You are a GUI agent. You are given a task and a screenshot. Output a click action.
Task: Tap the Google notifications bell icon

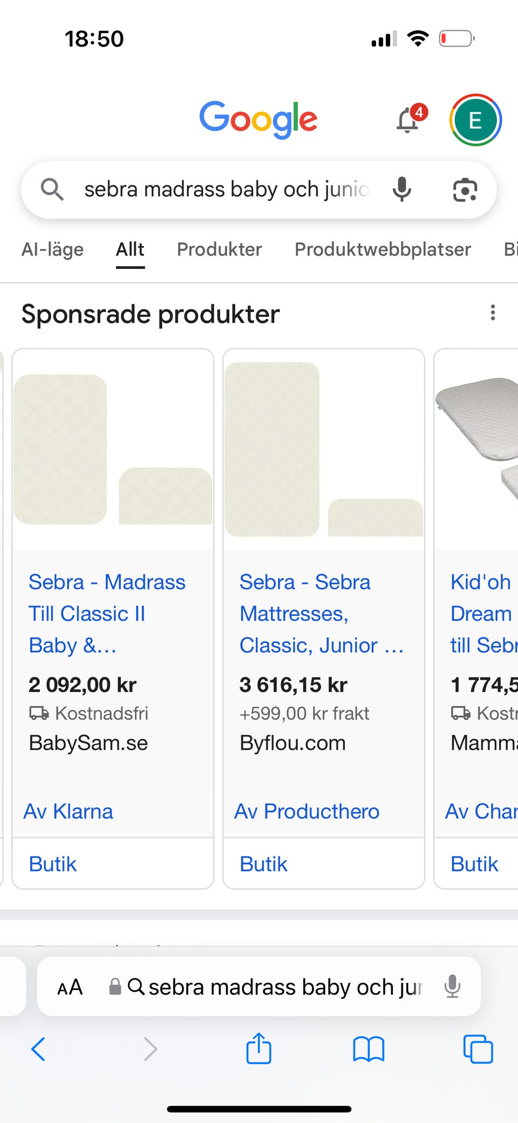click(408, 120)
